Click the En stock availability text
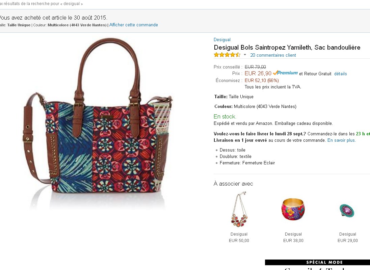 [x=225, y=116]
